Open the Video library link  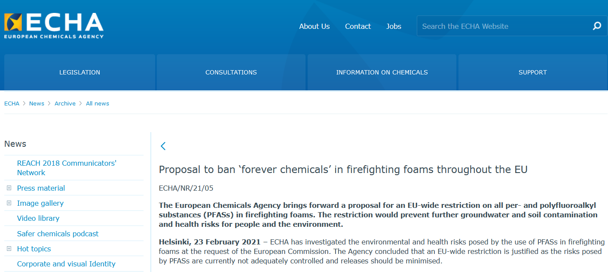coord(38,218)
